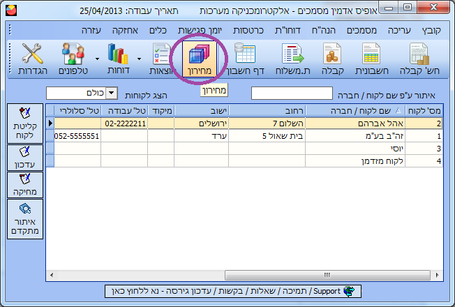The image size is (455, 307).
Task: Open the עריכה menu
Action: 399,30
